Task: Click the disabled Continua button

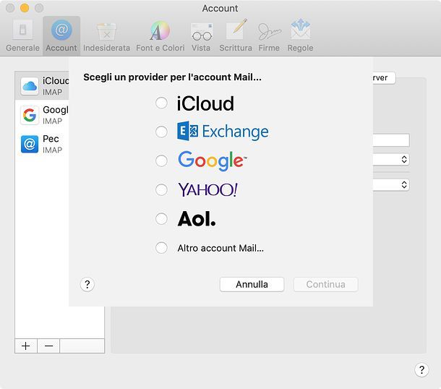Action: [325, 284]
